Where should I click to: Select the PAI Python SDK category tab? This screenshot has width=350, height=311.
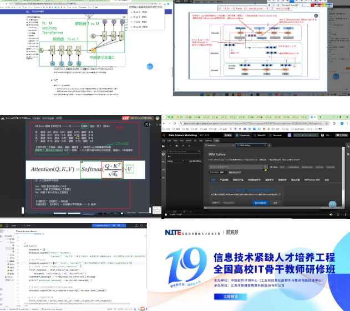[x=312, y=180]
